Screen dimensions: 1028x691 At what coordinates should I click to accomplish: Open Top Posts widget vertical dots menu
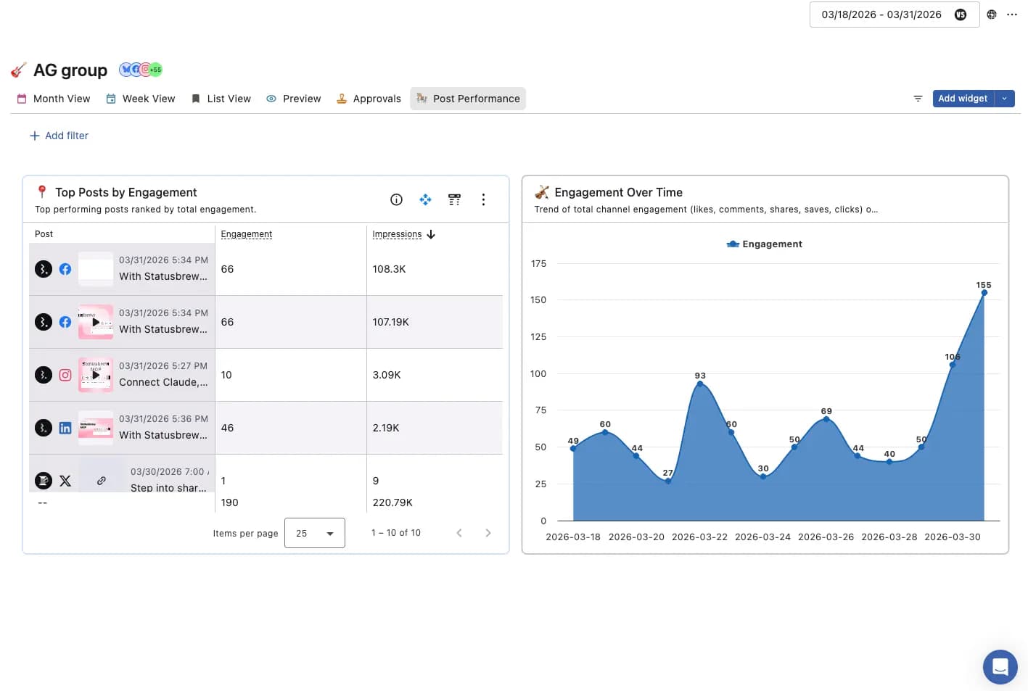pyautogui.click(x=483, y=199)
